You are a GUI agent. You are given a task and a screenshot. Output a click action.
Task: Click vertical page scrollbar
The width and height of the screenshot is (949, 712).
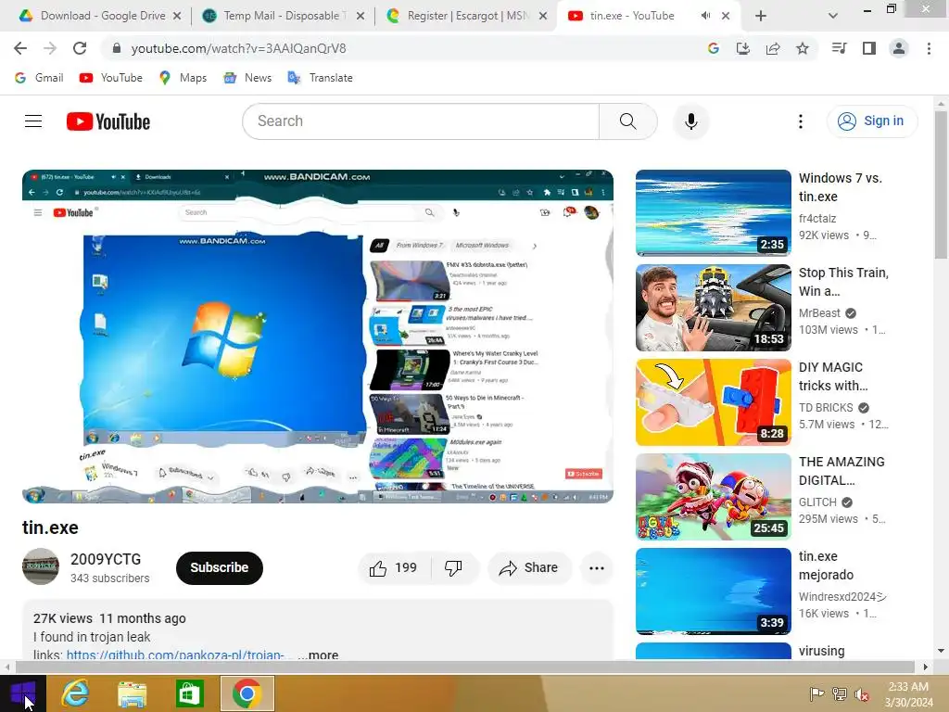click(941, 184)
